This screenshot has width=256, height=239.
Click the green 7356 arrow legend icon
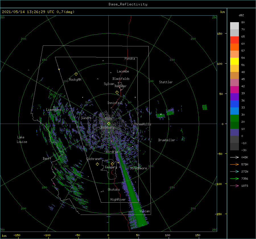tap(234, 179)
